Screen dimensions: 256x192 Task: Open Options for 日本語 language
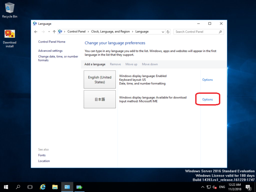pos(207,100)
